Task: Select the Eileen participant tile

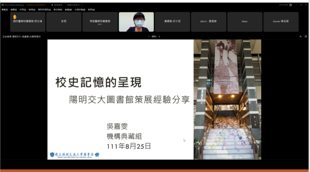Action: 245,22
